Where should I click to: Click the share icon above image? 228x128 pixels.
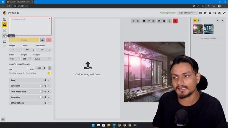(x=134, y=21)
